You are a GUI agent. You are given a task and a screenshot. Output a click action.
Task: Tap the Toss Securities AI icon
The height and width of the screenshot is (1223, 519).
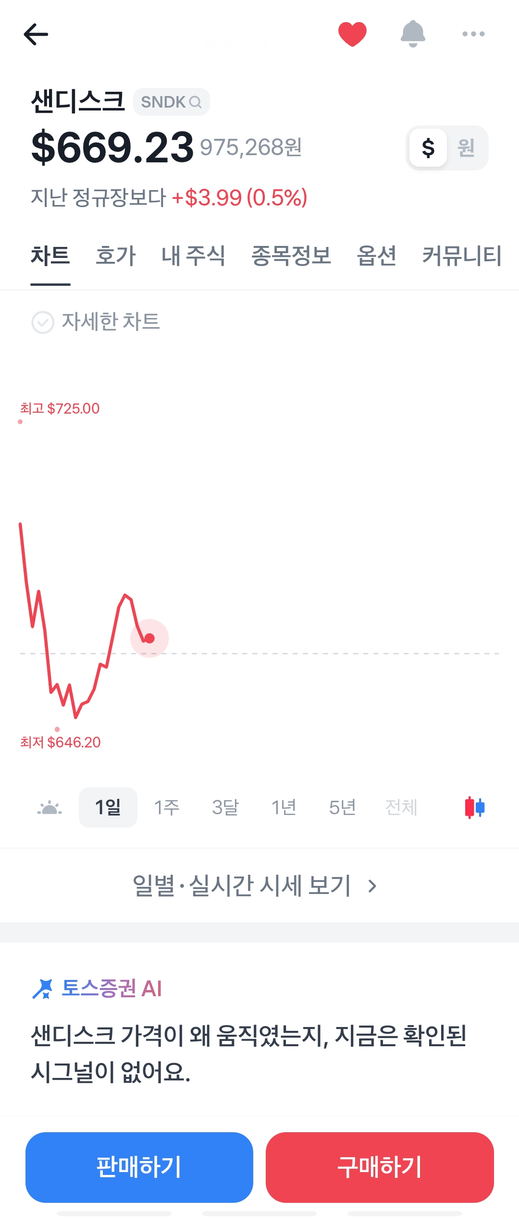click(x=42, y=989)
